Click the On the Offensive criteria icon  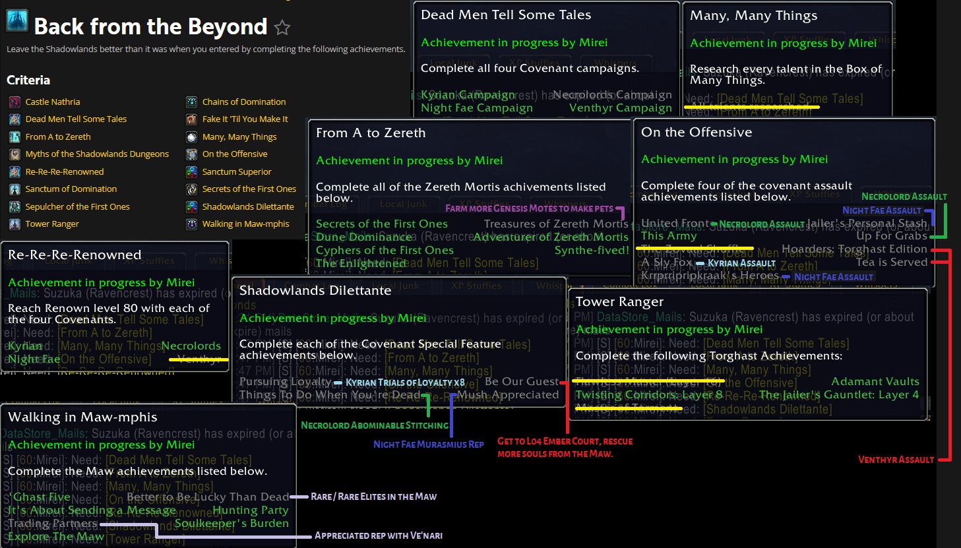[x=191, y=154]
